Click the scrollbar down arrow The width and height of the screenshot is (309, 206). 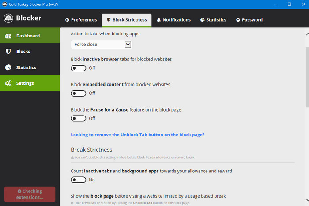coord(307,202)
